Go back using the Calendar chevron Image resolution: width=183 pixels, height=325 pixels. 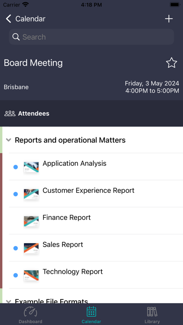coord(8,19)
